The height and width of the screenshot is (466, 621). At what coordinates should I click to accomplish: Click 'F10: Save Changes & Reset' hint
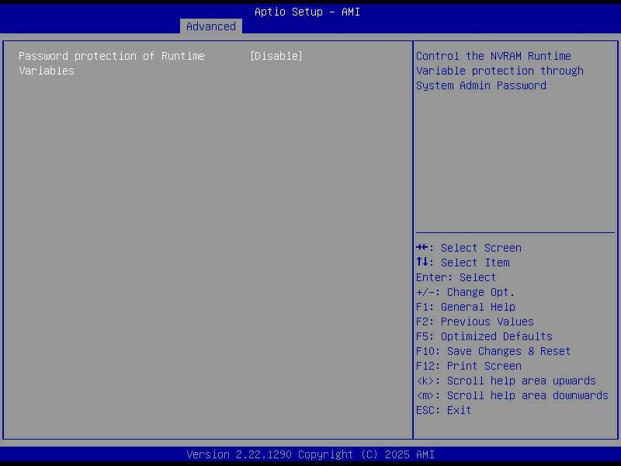[494, 352]
